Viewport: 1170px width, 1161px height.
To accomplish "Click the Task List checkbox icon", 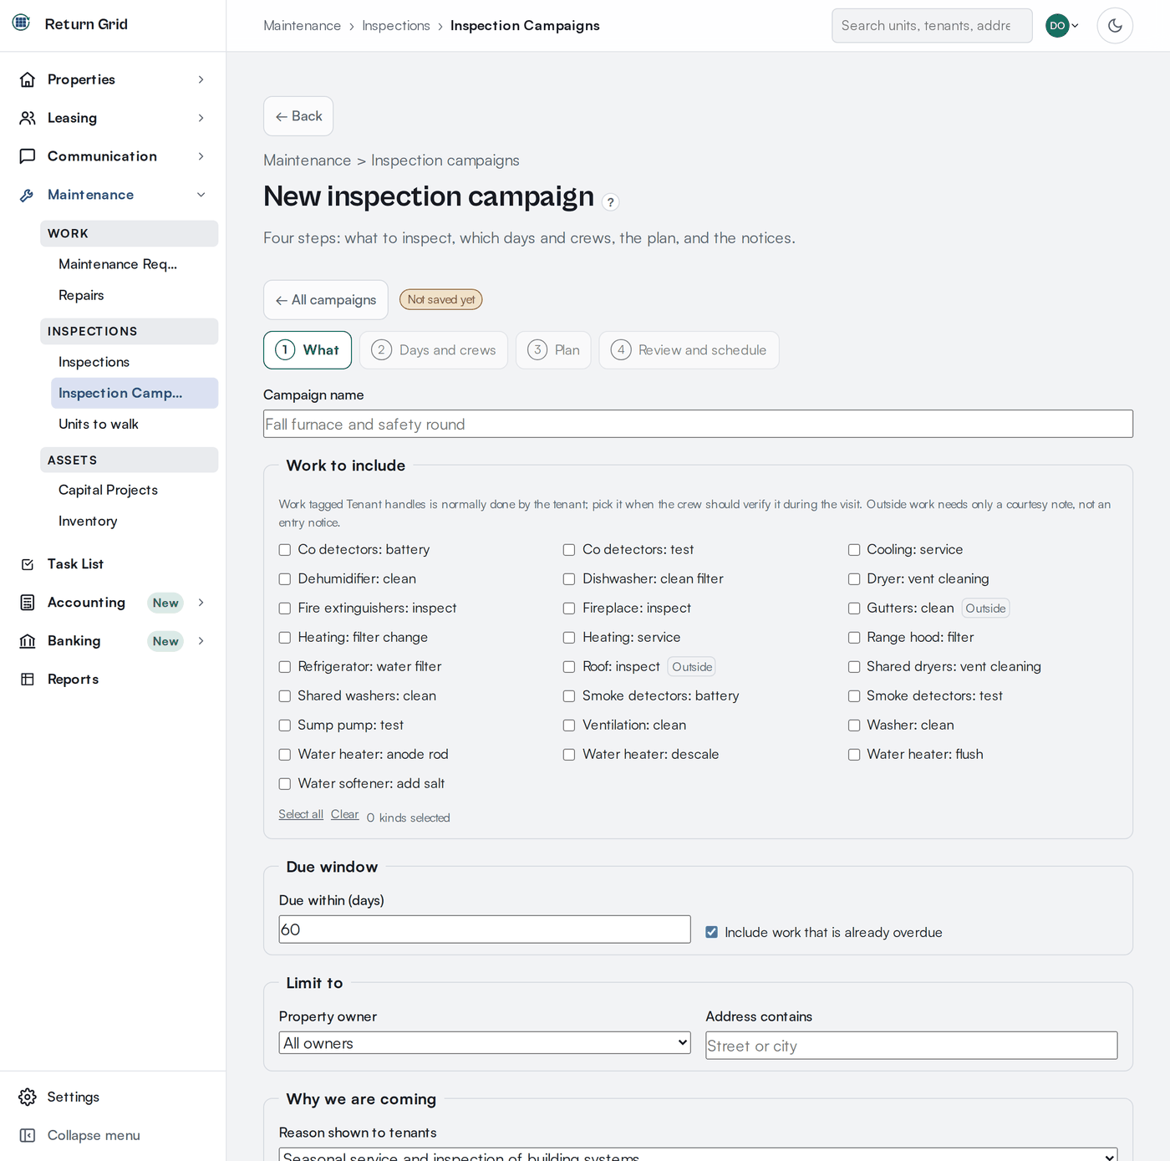I will pos(28,564).
